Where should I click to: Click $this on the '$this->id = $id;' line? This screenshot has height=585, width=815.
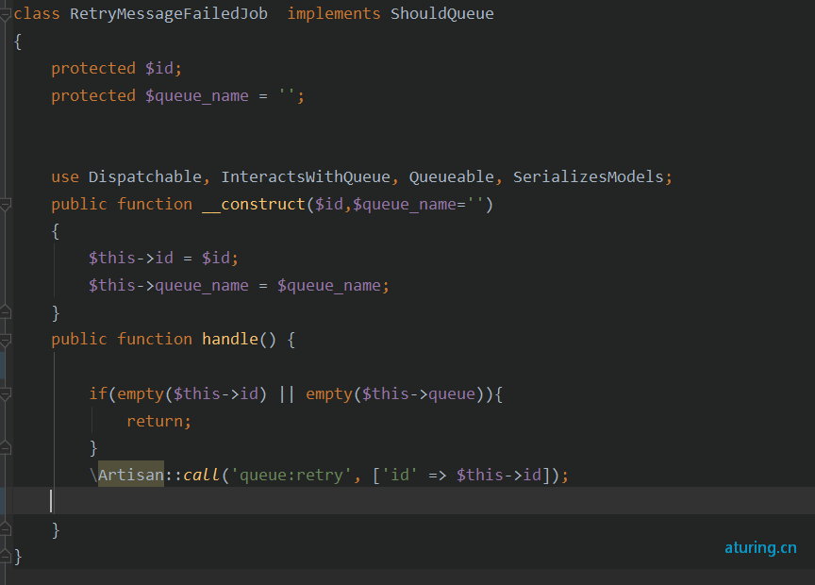[x=111, y=258]
